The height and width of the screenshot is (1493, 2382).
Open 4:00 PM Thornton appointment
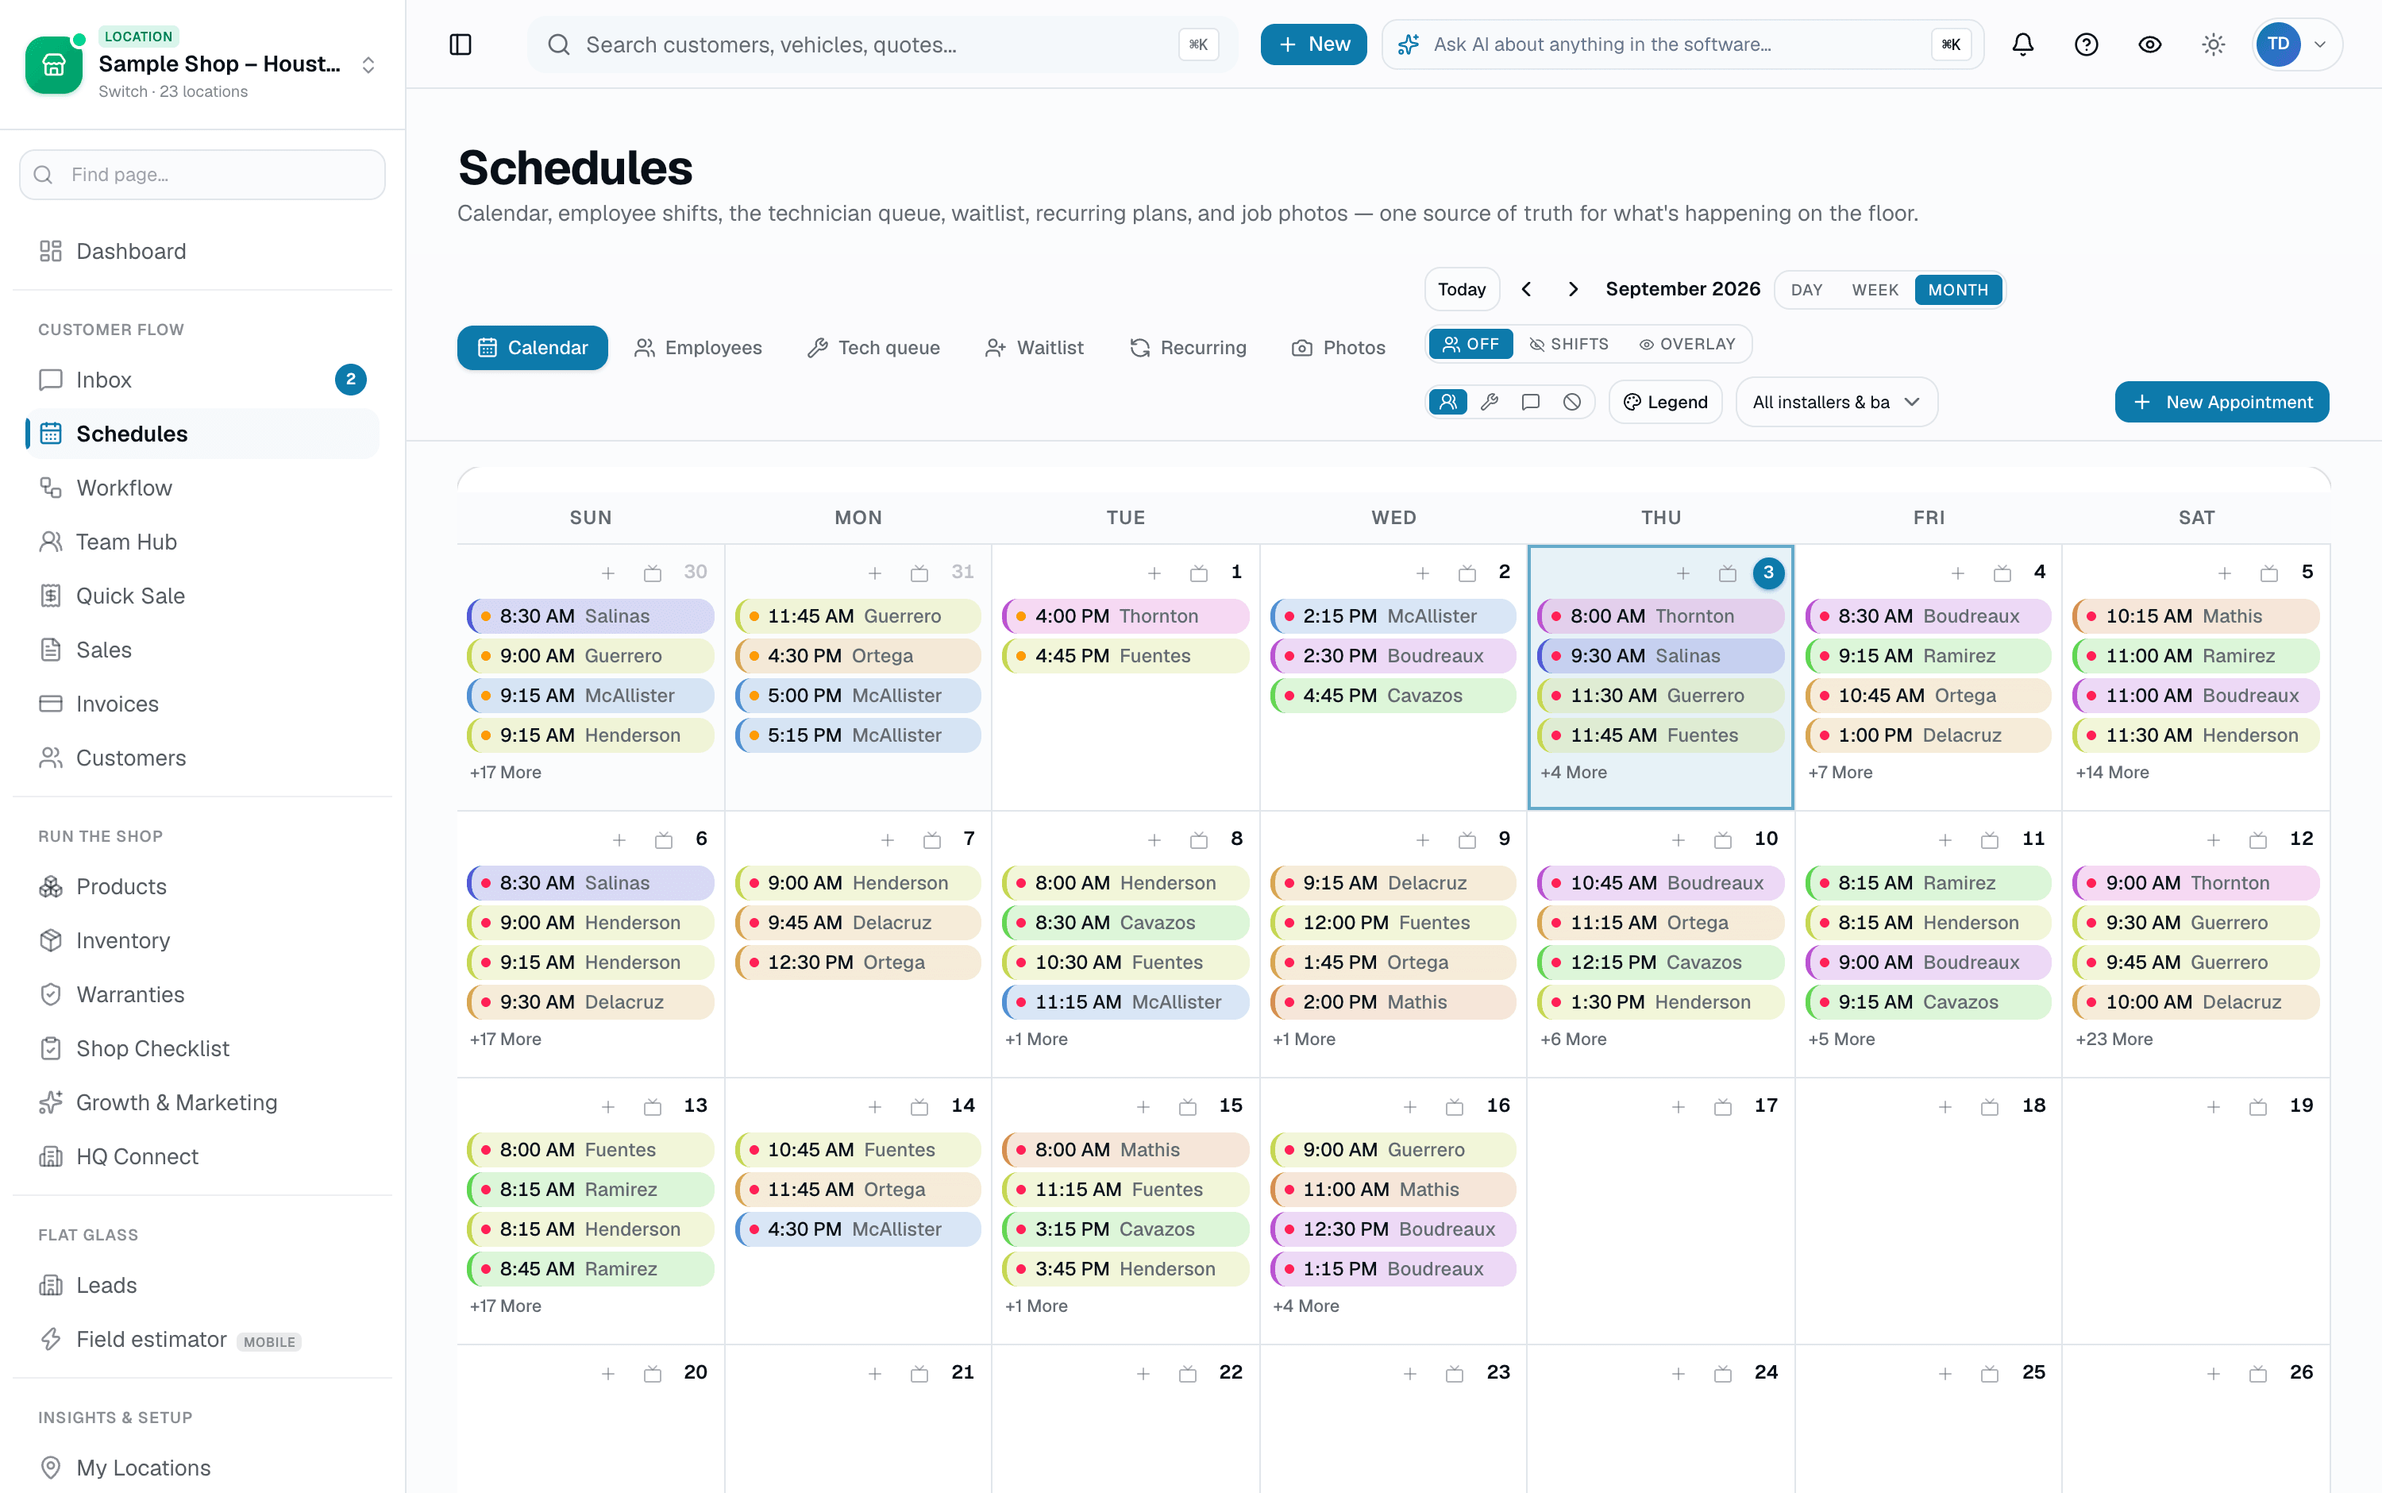coord(1125,616)
